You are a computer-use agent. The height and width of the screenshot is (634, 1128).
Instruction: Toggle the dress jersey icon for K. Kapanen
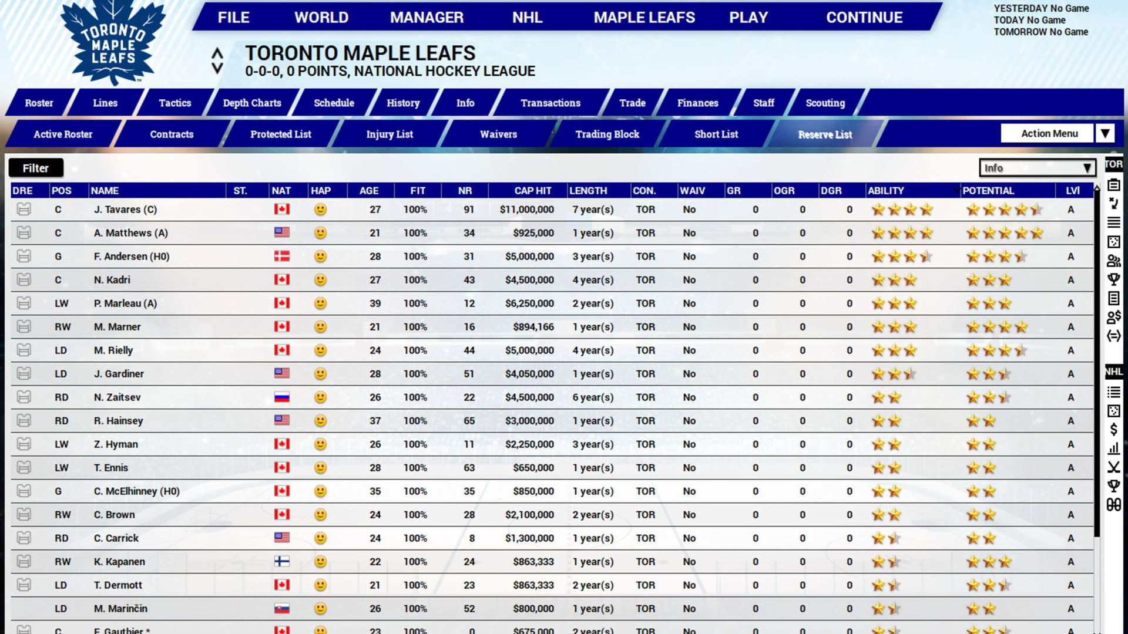pos(23,561)
